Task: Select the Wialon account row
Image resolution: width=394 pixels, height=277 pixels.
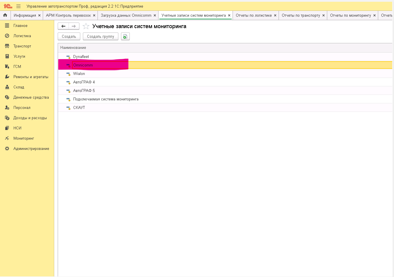Action: point(79,74)
